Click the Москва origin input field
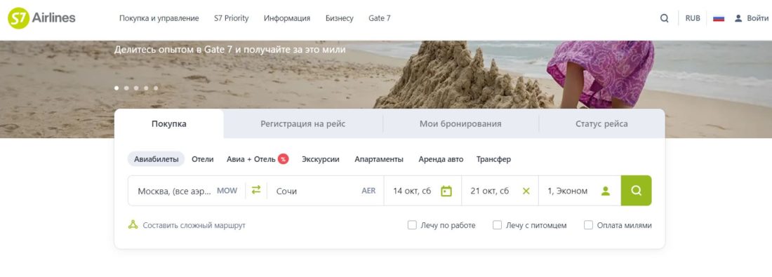772x277 pixels. coord(187,191)
